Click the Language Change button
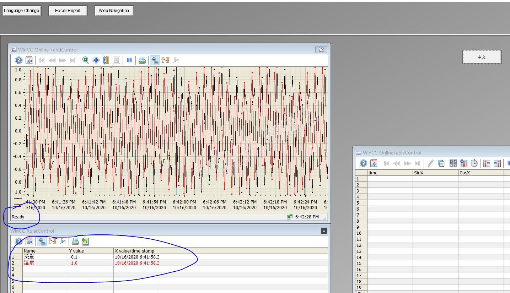The image size is (510, 293). pyautogui.click(x=21, y=11)
